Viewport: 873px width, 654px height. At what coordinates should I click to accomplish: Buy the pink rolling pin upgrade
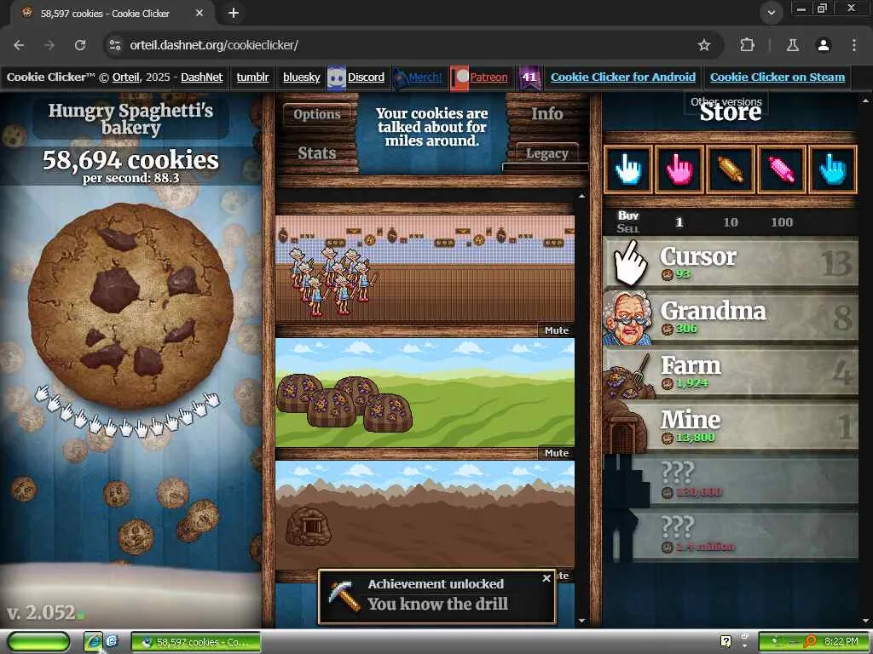click(x=782, y=169)
